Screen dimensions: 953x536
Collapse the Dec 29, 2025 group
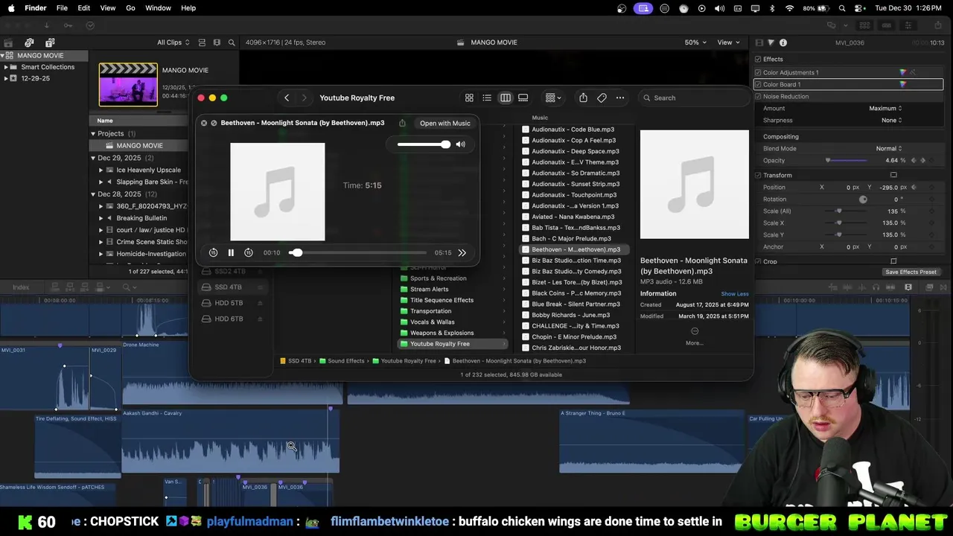click(x=93, y=158)
